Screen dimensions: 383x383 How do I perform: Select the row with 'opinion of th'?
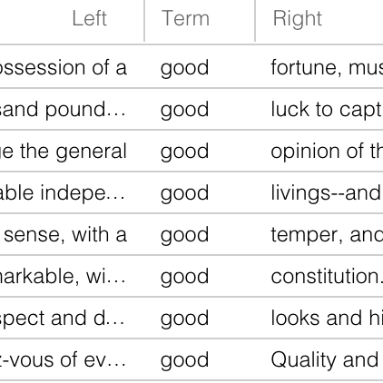[191, 151]
